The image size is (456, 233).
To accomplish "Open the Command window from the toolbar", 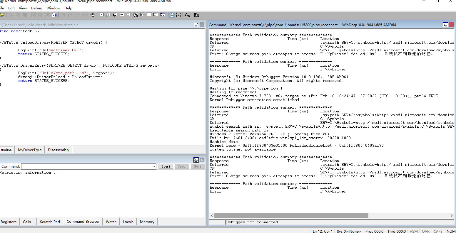I will pos(102,15).
